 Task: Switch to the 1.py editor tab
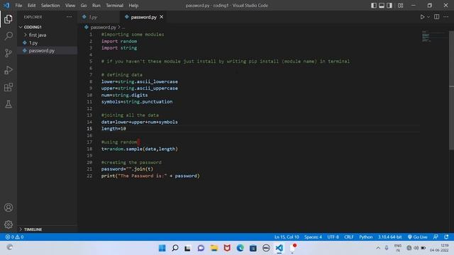(x=99, y=17)
